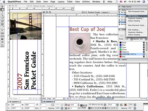Click the volume icon in menu bar
Screen dimensions: 148x111
(125, 2)
